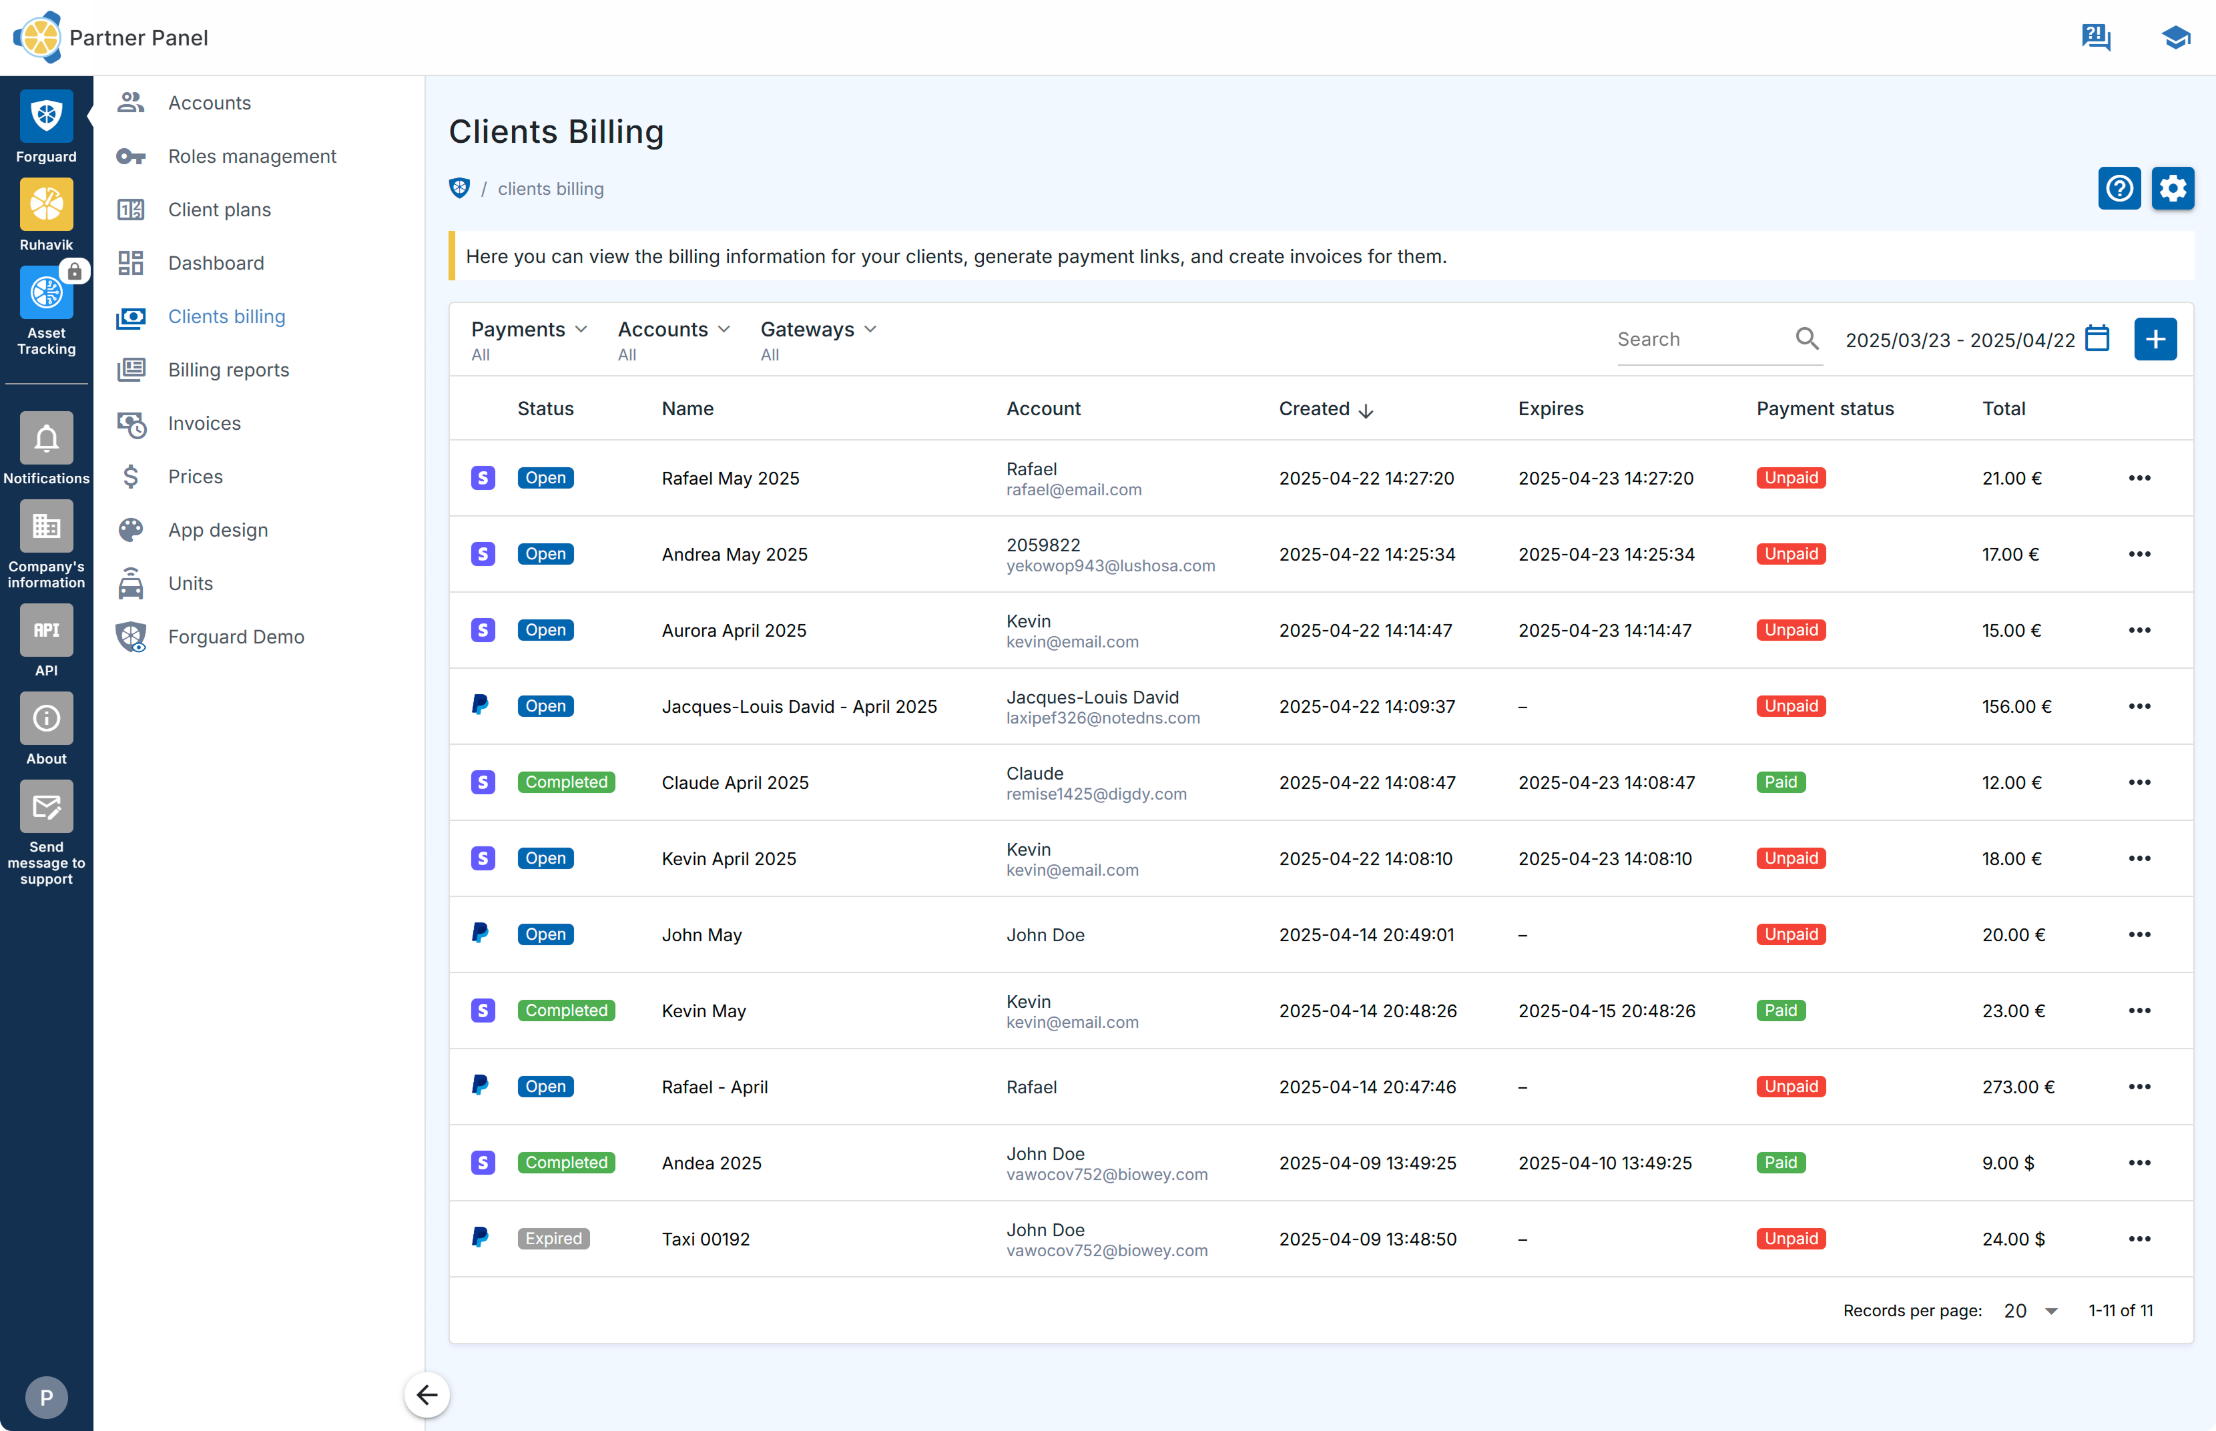
Task: Change records per page dropdown
Action: pos(2031,1310)
